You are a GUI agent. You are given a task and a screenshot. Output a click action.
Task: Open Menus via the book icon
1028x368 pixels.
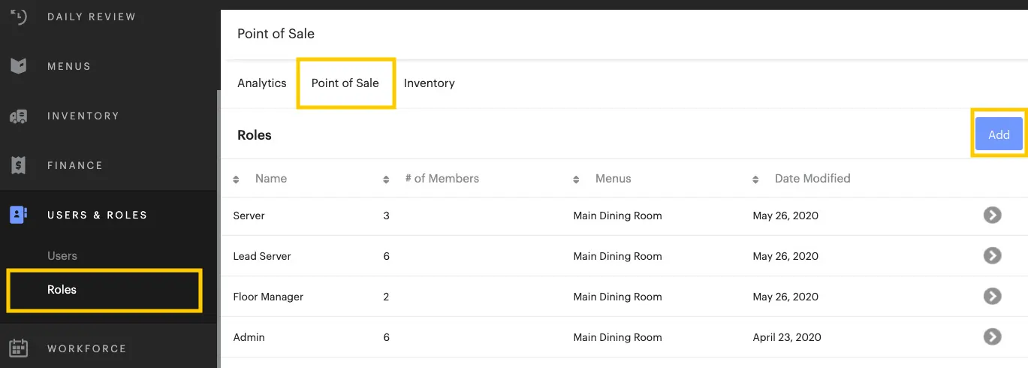pos(19,66)
